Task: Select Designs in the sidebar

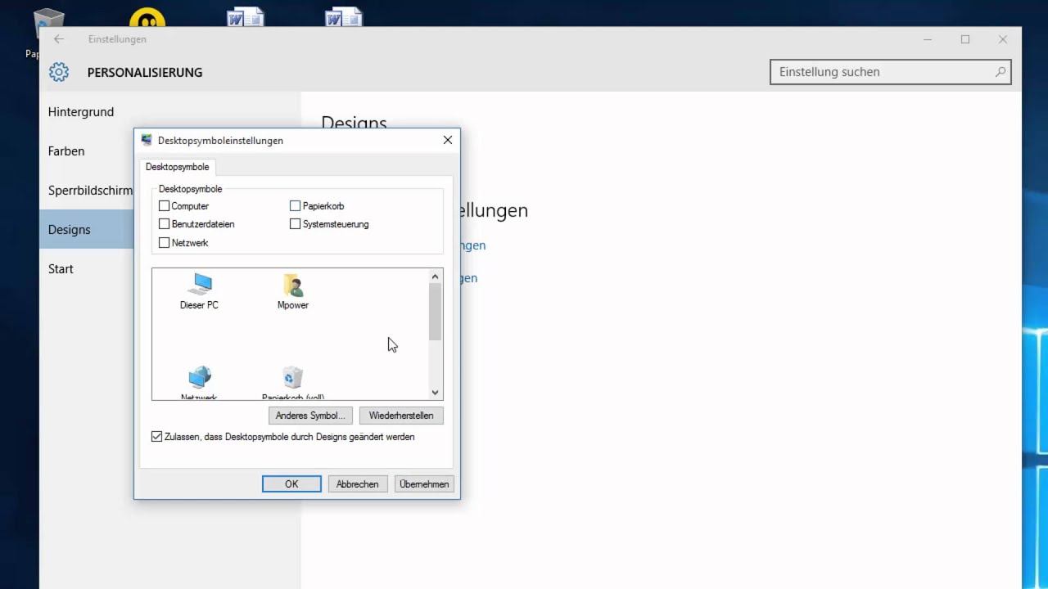Action: click(x=87, y=230)
